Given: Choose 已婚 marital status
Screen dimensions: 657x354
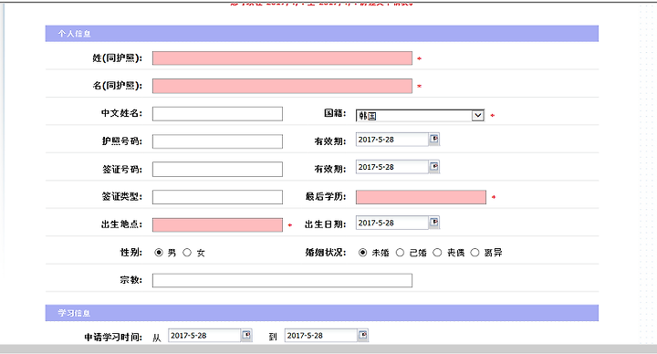Looking at the screenshot, I should [x=401, y=252].
